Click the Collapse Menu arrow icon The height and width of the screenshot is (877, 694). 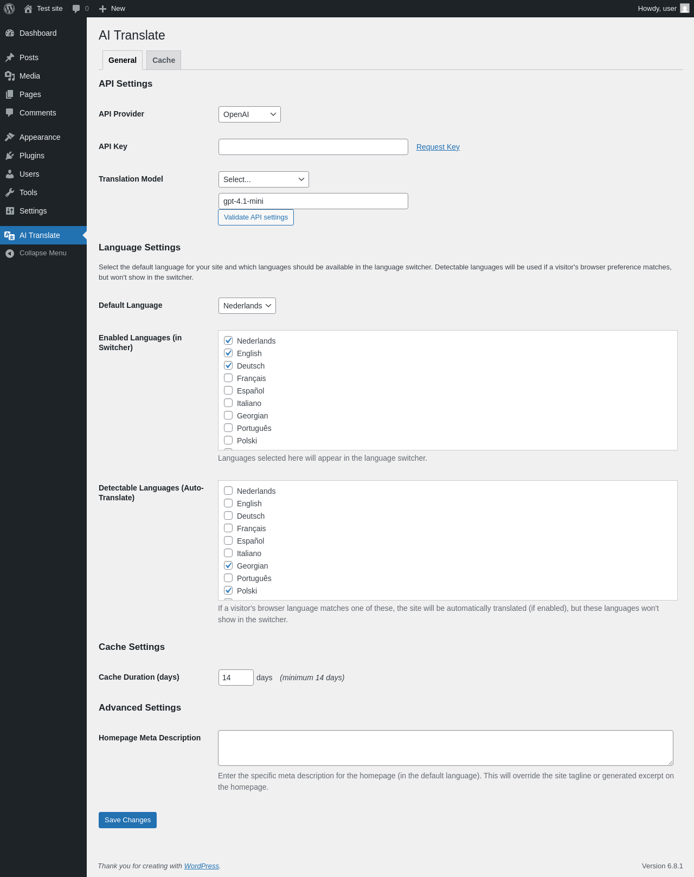(10, 253)
